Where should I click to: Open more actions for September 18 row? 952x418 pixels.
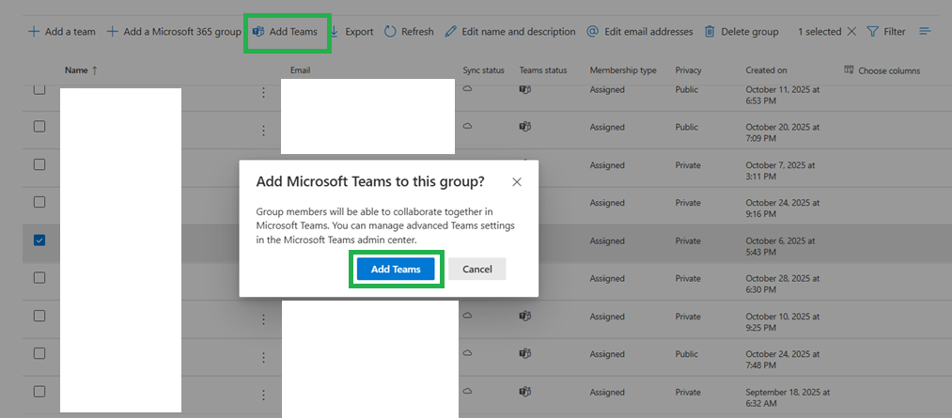tap(263, 395)
